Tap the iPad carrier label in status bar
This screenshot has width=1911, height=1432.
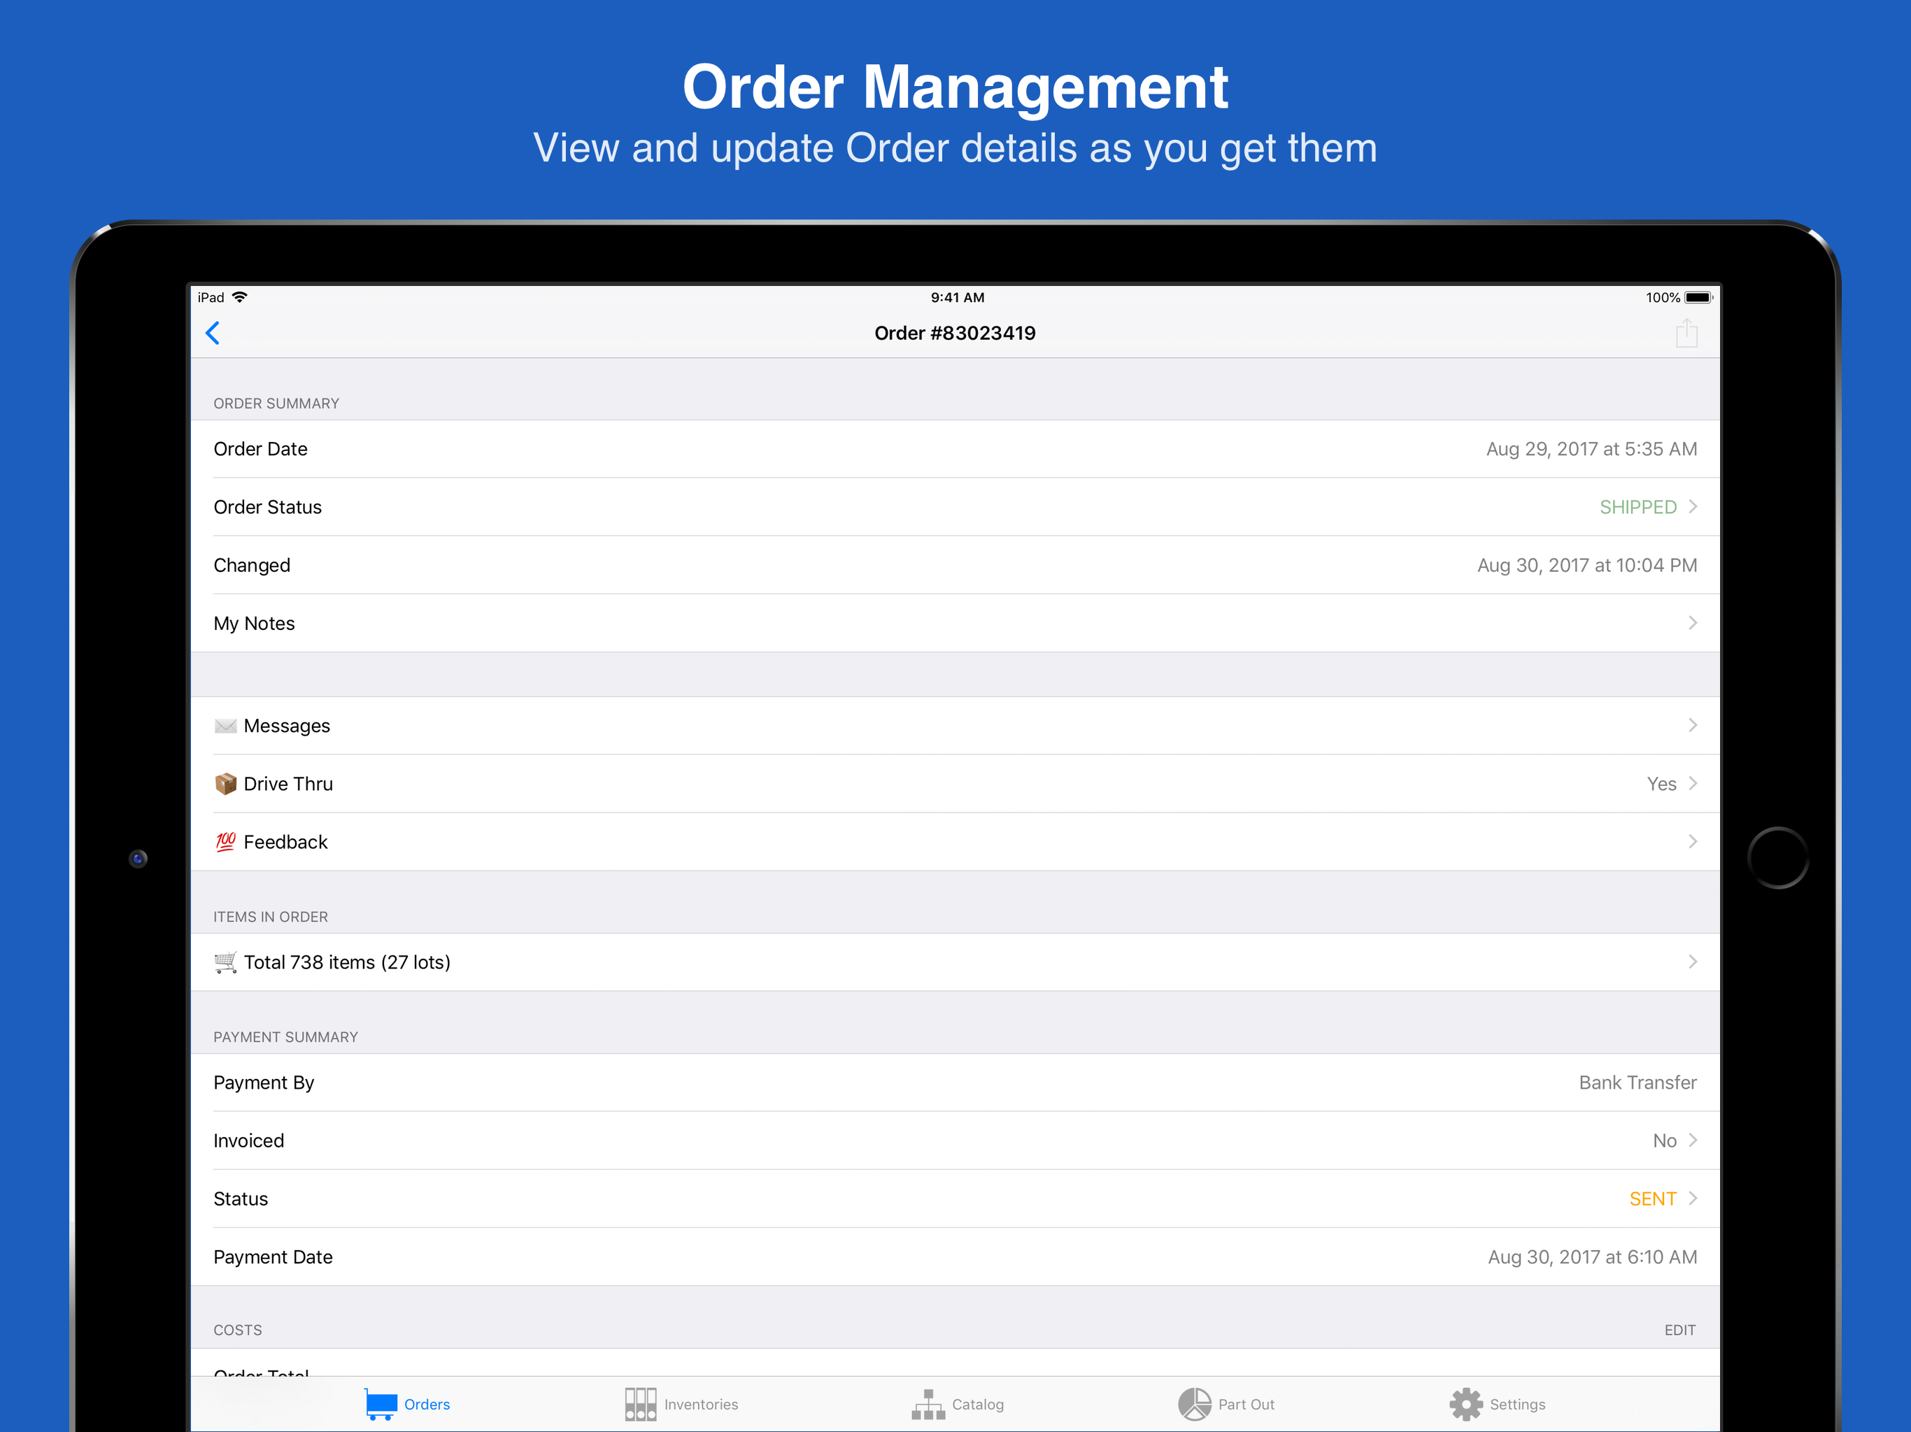[210, 297]
